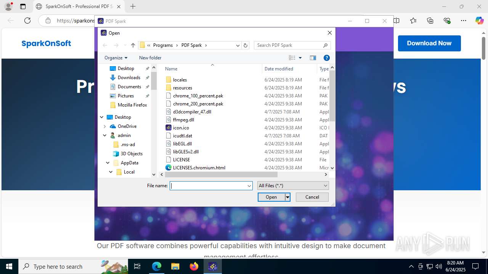
Task: Open Edge Copilot icon
Action: tap(479, 21)
